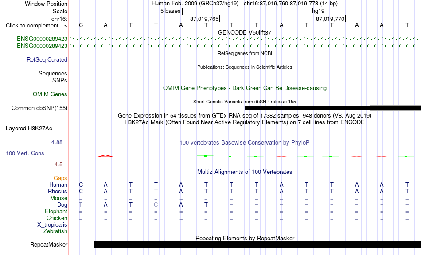Click the OMIM Gene Phenotypes track title
Screen dimensions: 421x255
(245, 88)
